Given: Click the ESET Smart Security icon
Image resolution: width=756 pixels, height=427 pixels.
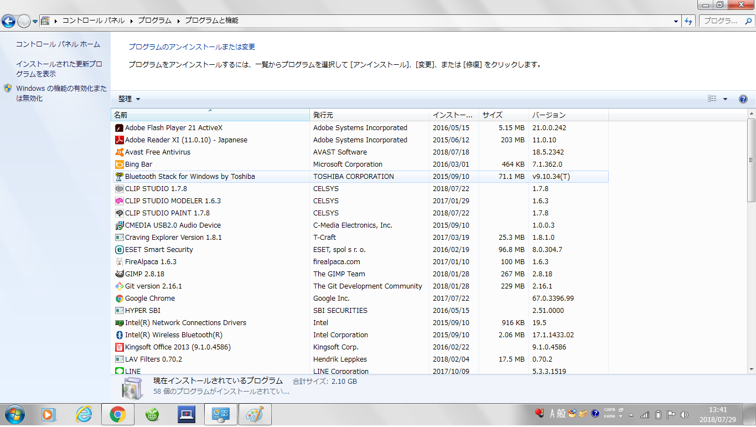Looking at the screenshot, I should tap(119, 250).
